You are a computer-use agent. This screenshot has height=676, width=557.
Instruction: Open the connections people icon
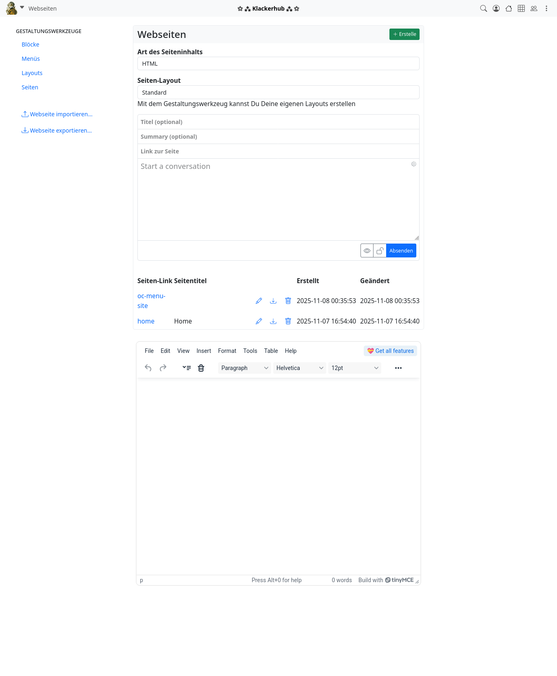coord(534,9)
